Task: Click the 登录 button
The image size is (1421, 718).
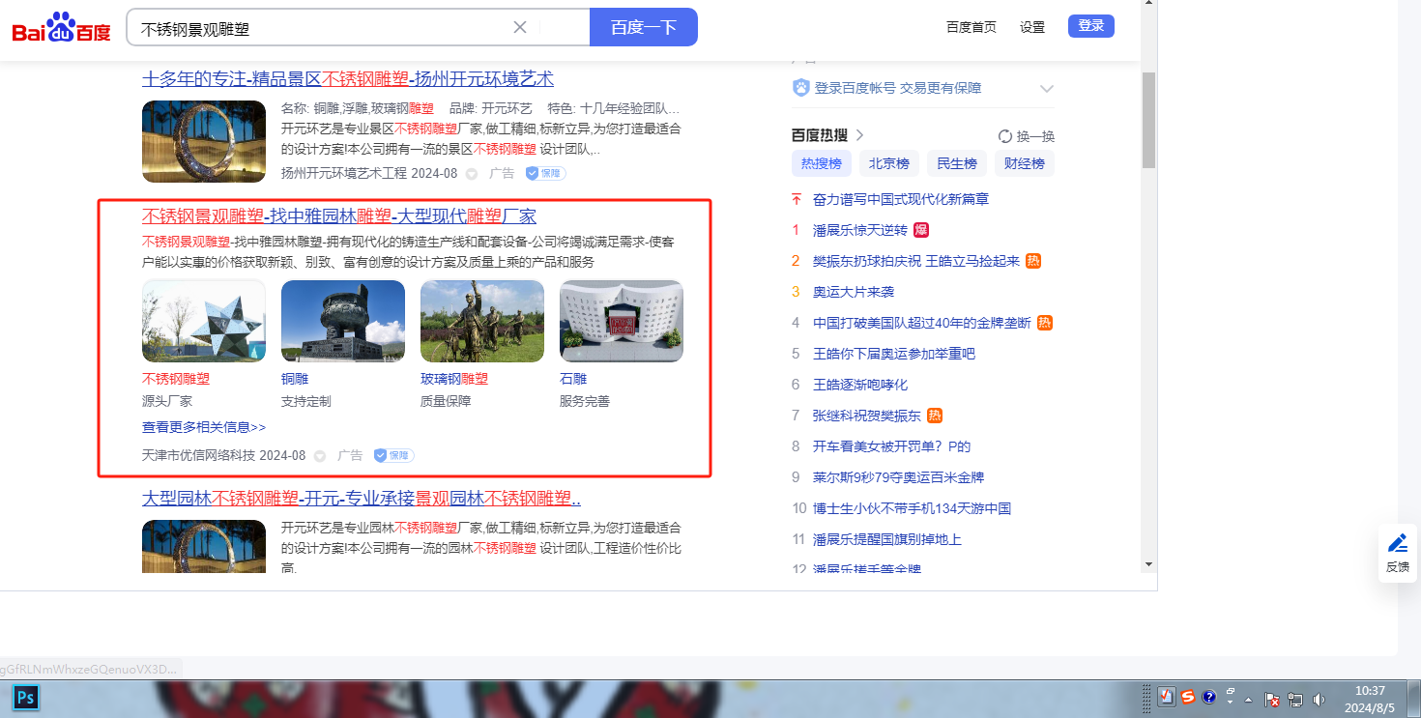Action: click(x=1091, y=26)
